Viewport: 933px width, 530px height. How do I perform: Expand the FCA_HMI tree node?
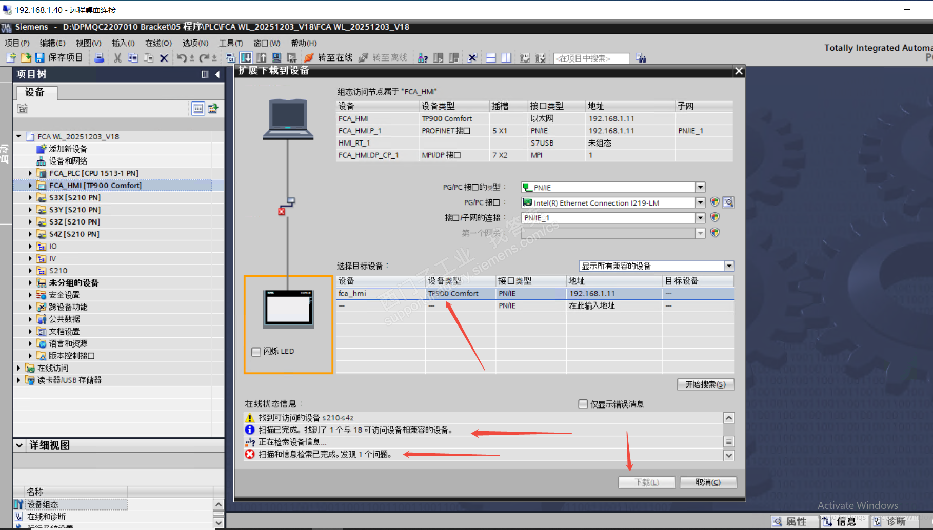click(x=30, y=186)
